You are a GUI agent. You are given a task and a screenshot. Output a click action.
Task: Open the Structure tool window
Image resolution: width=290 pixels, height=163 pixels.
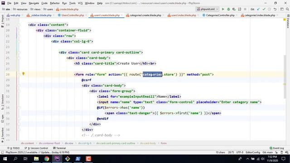2,102
